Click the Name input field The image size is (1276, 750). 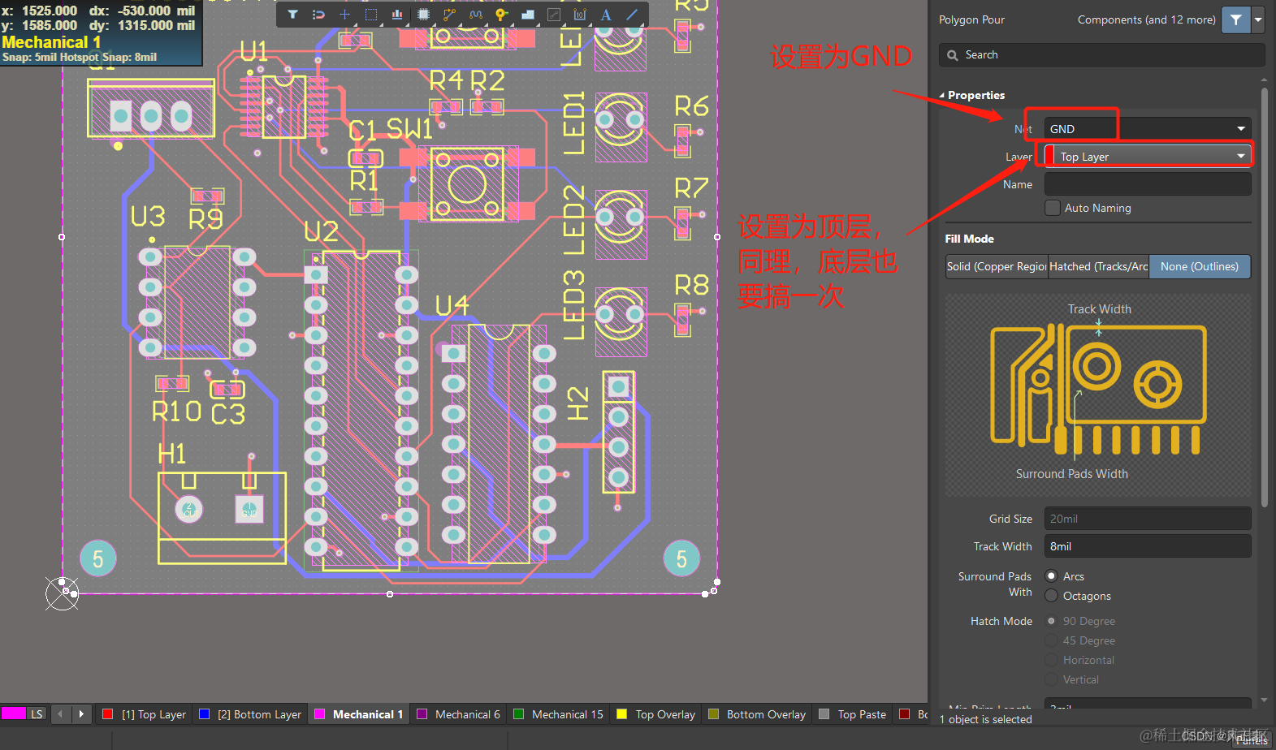[x=1148, y=184]
